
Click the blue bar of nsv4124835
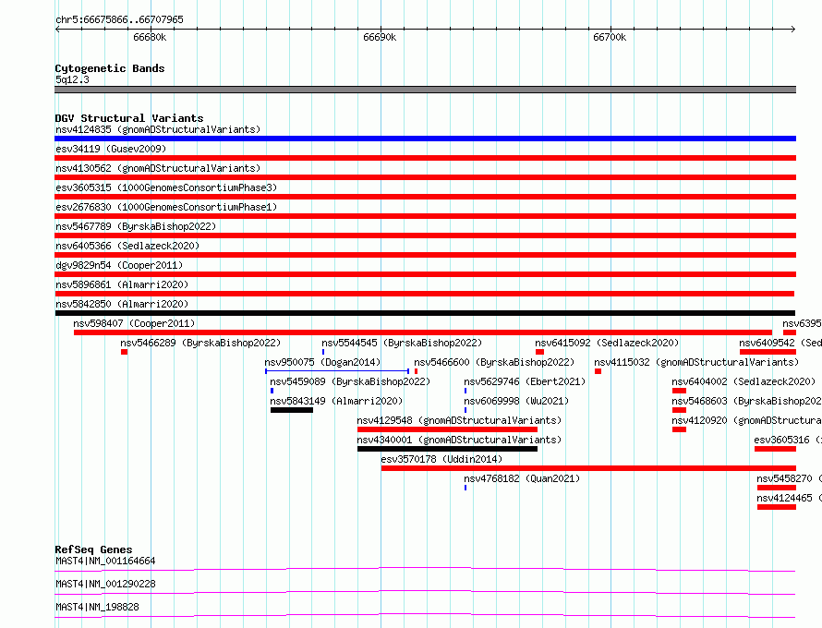click(425, 139)
